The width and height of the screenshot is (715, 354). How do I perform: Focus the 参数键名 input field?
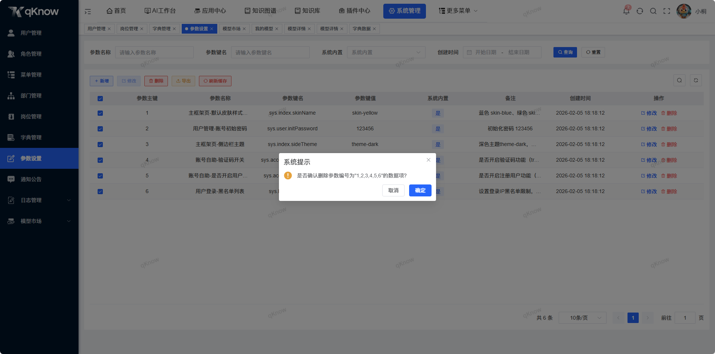click(x=270, y=52)
